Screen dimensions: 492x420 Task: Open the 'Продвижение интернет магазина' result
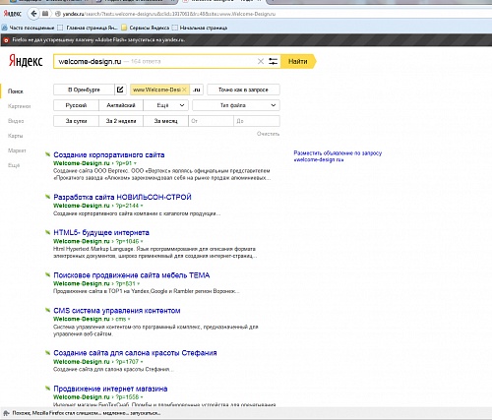(110, 389)
